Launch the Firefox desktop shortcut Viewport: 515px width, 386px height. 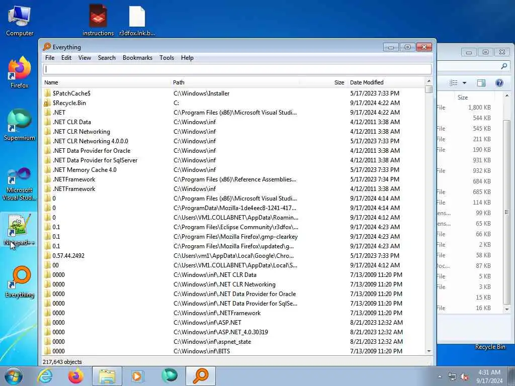pyautogui.click(x=20, y=72)
